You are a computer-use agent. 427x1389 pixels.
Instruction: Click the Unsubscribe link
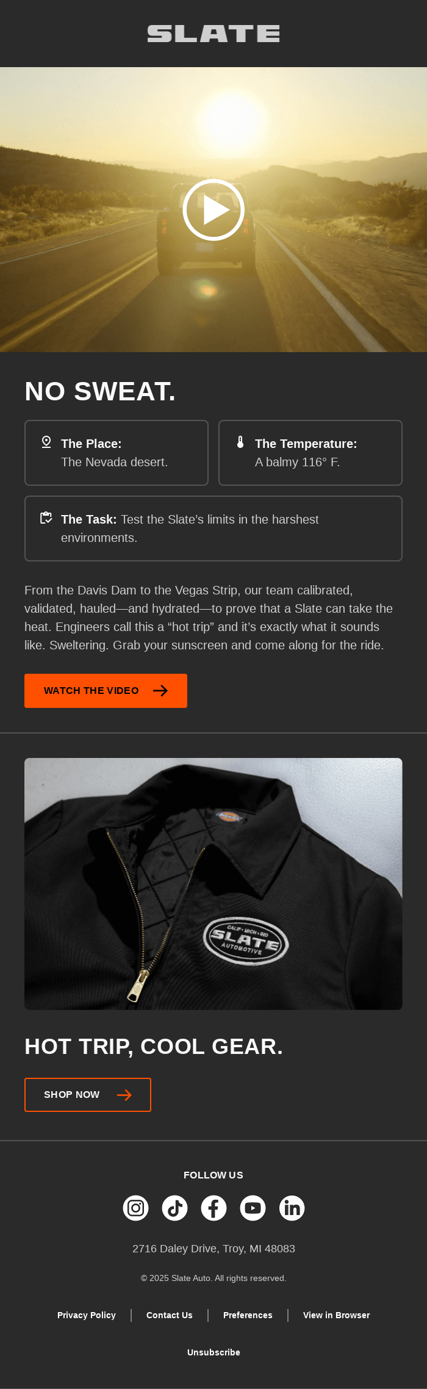pos(213,1352)
